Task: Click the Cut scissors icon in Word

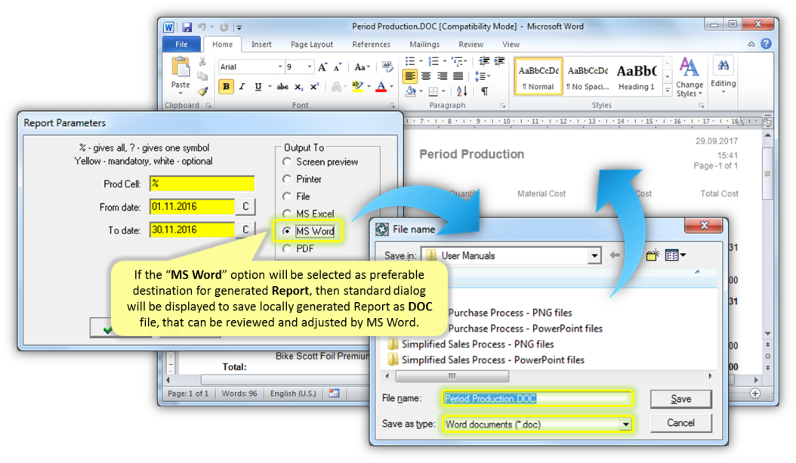Action: pos(202,62)
